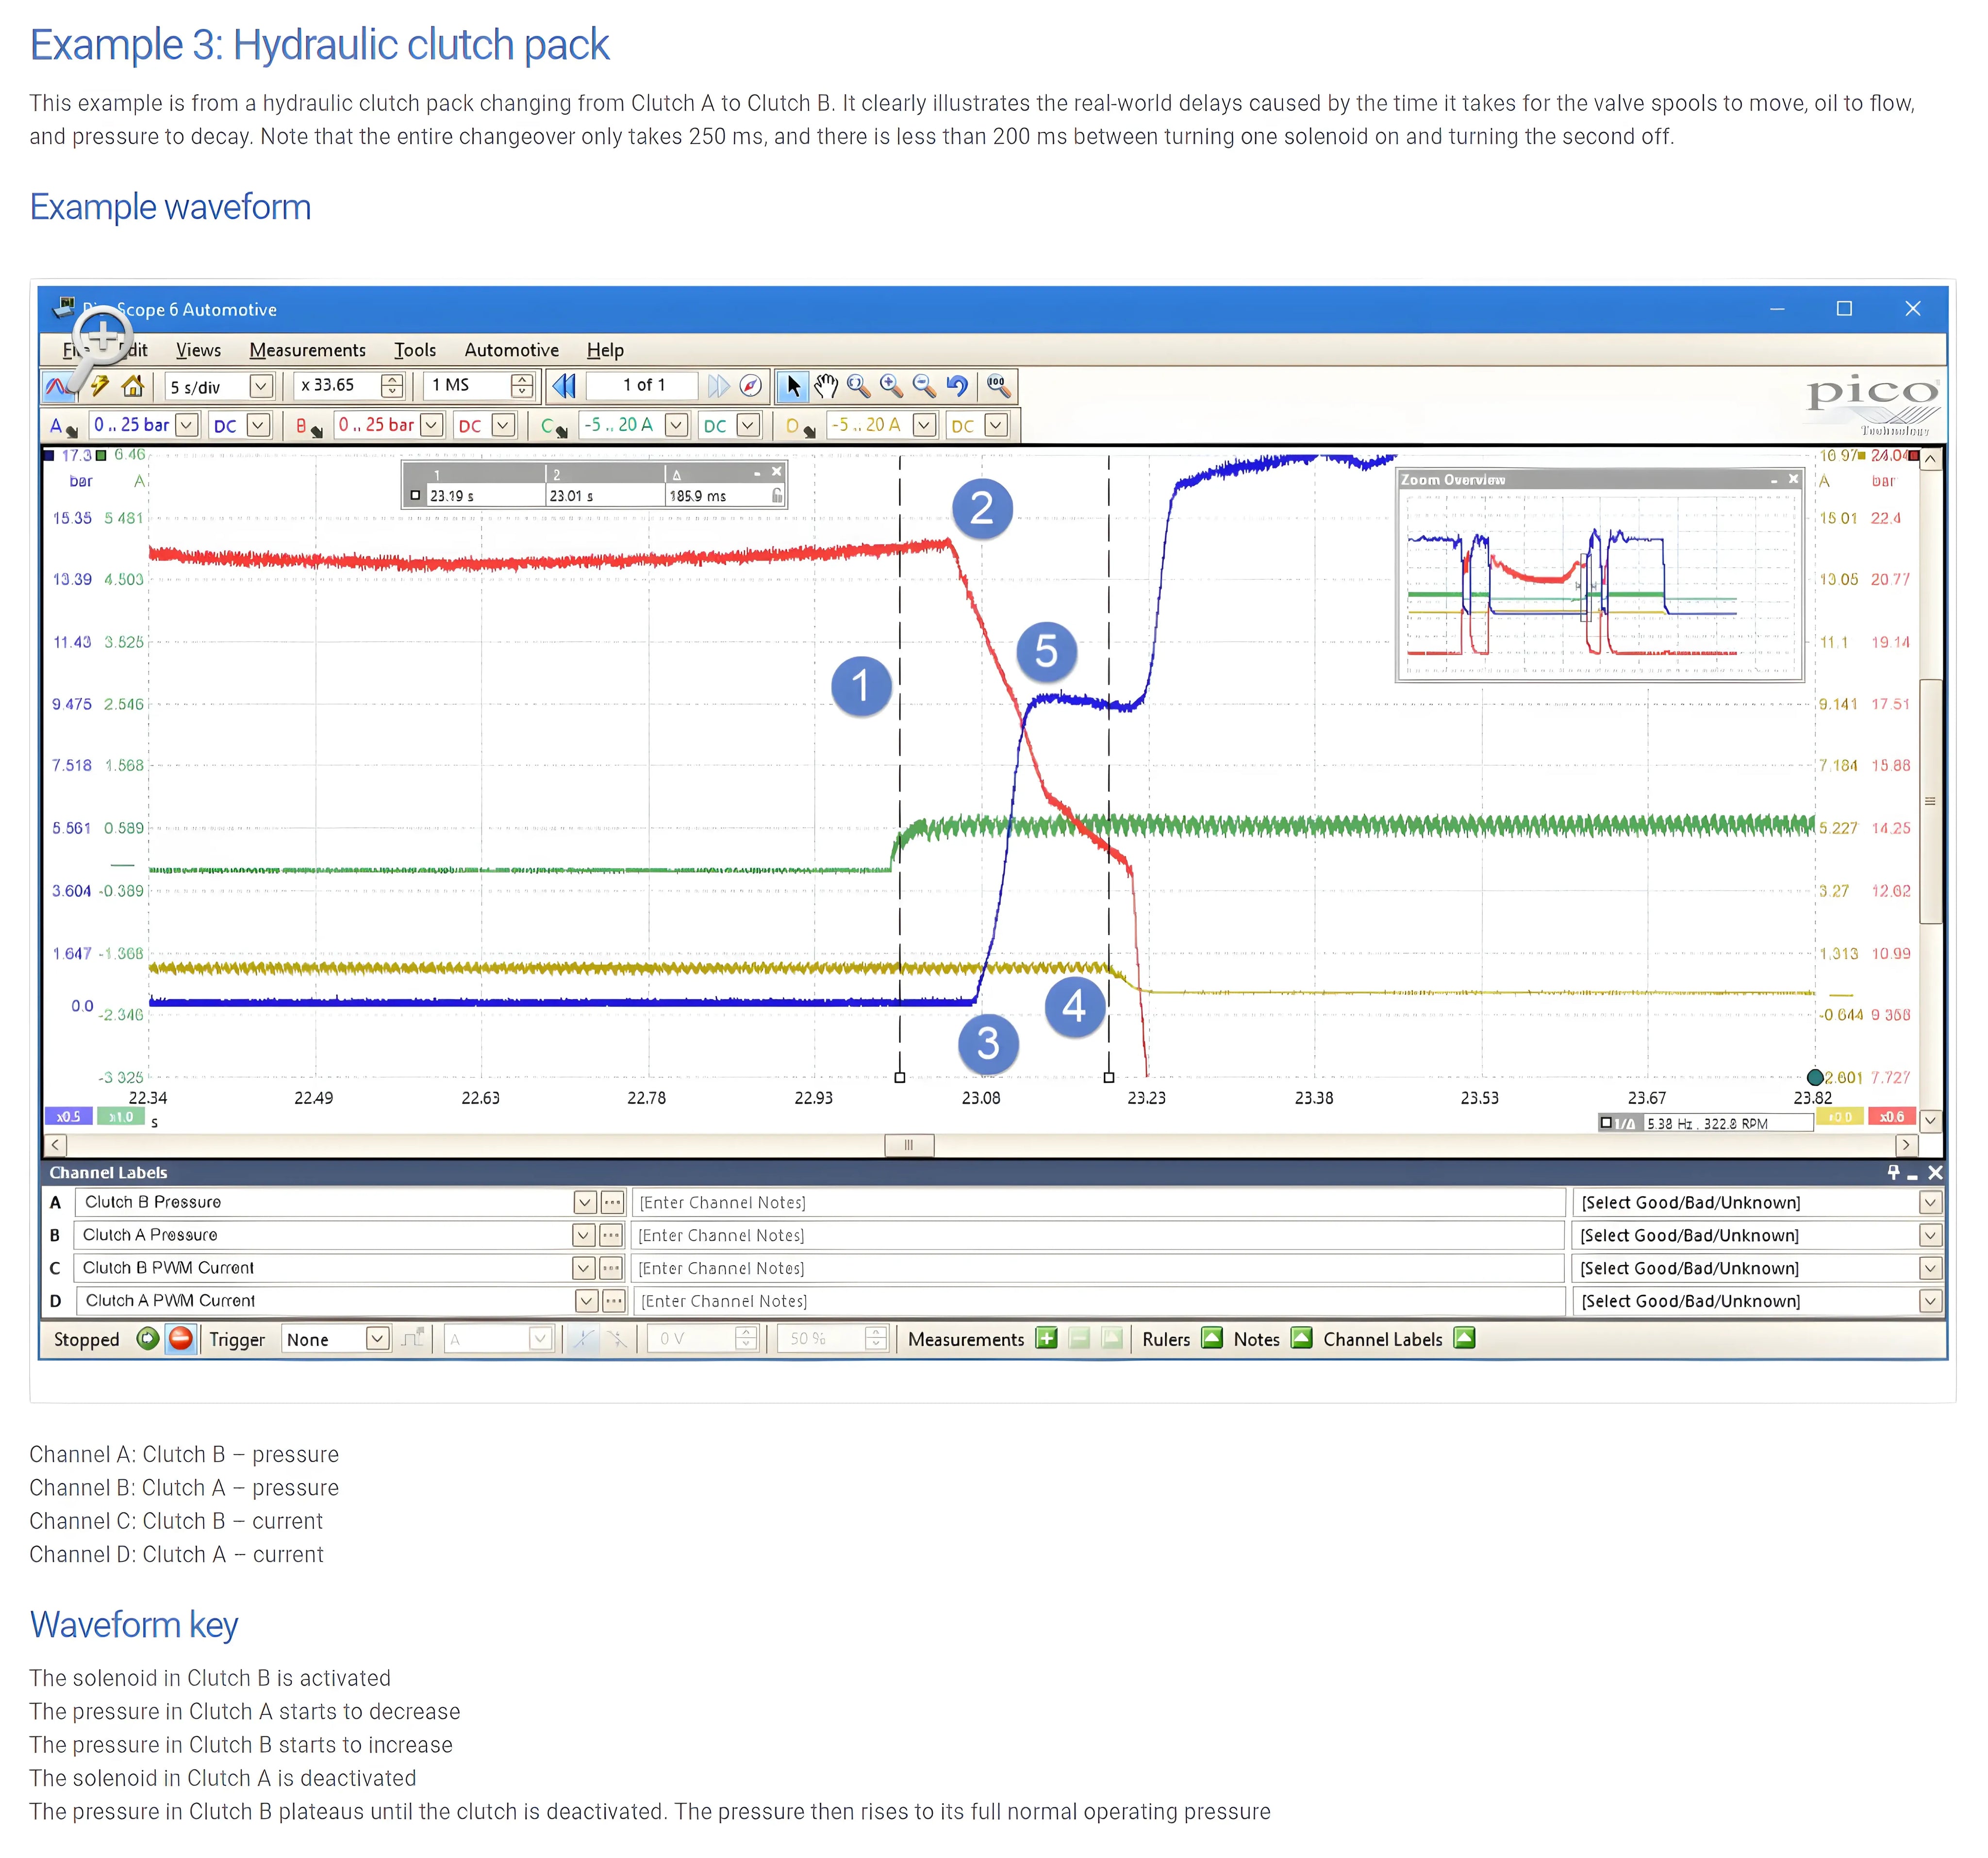Open channel C -5..20 A range dropdown

pos(676,425)
